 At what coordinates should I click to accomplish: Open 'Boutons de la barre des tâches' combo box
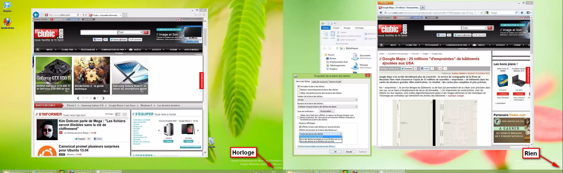[x=327, y=107]
